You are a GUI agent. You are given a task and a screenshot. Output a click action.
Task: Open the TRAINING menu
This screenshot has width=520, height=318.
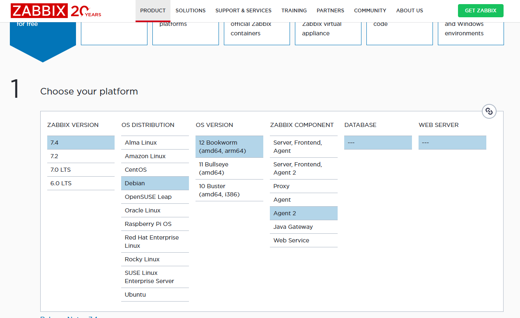tap(294, 11)
